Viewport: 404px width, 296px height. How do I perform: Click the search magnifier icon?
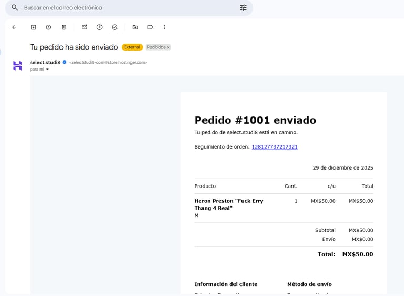coord(15,8)
